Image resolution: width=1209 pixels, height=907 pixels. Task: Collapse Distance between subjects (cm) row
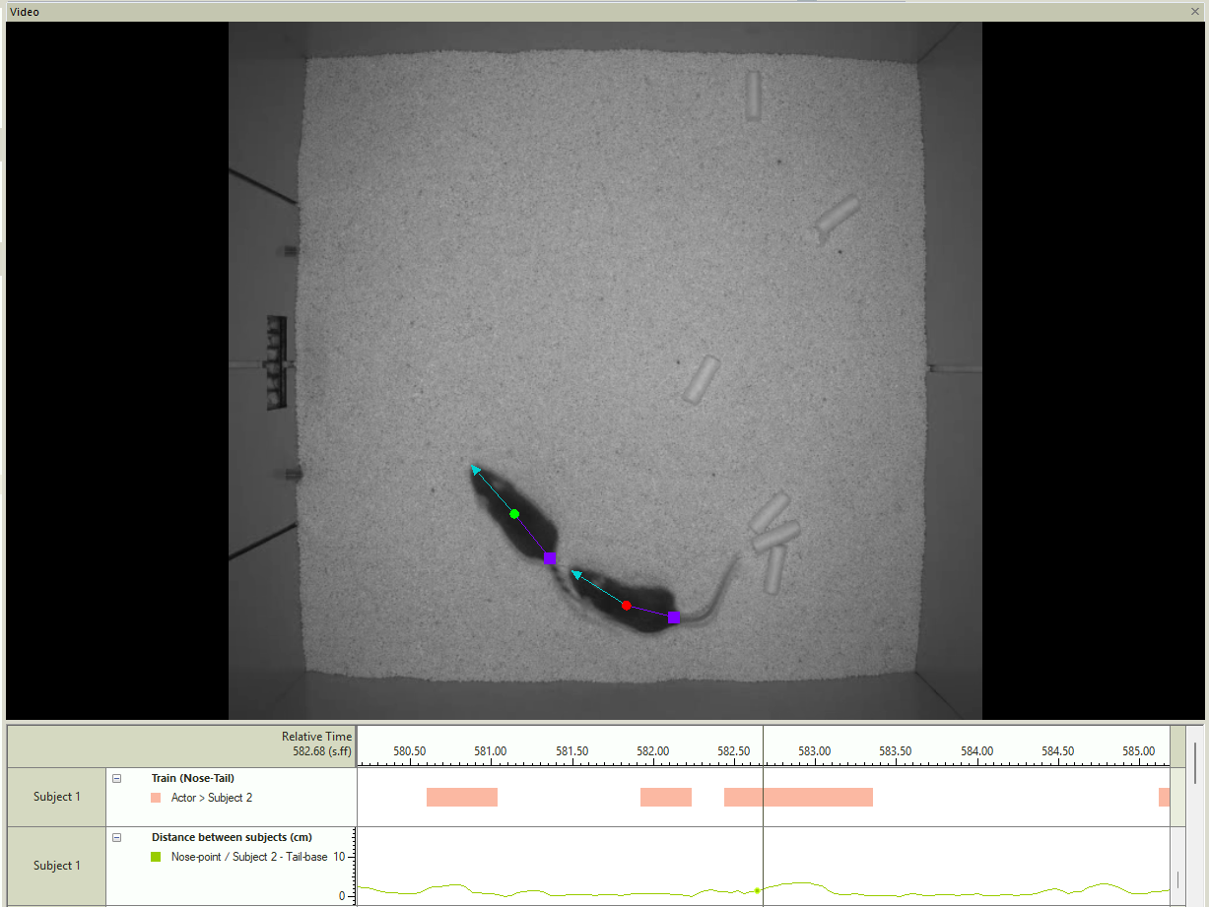coord(116,837)
